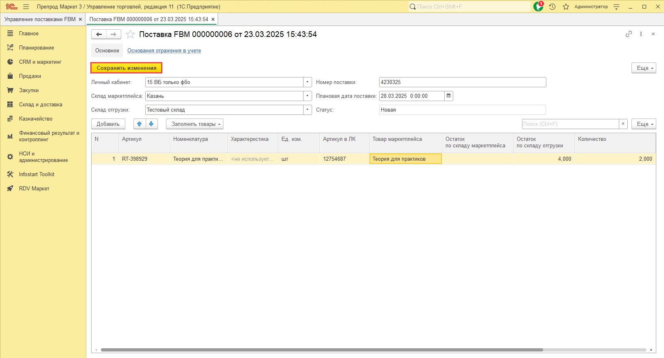Copy link to document via chain icon
The width and height of the screenshot is (664, 358).
pos(629,34)
